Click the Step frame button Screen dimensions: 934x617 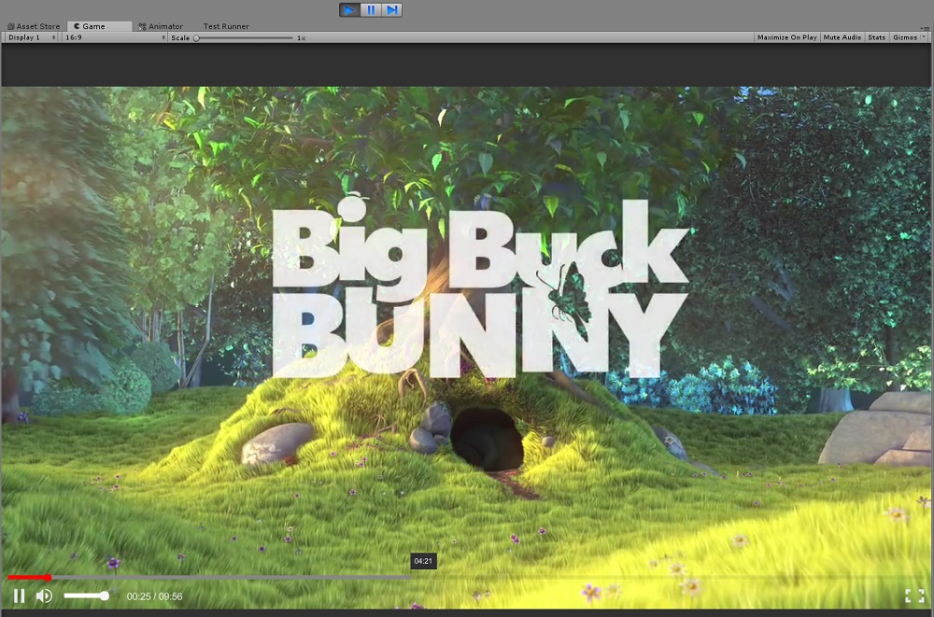392,9
